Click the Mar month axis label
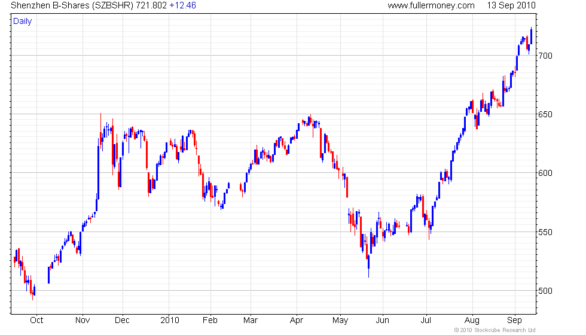 [251, 321]
